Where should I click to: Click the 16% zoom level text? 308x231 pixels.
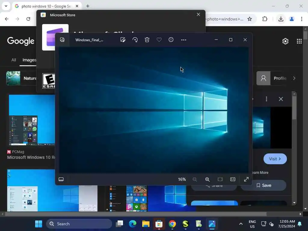[182, 179]
